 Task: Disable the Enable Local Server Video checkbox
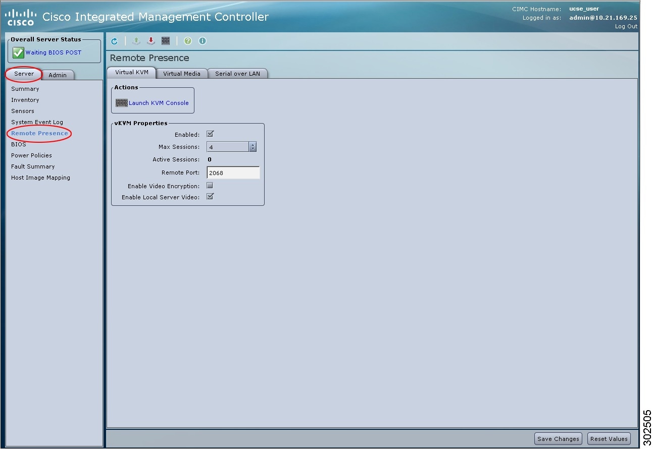pyautogui.click(x=210, y=197)
